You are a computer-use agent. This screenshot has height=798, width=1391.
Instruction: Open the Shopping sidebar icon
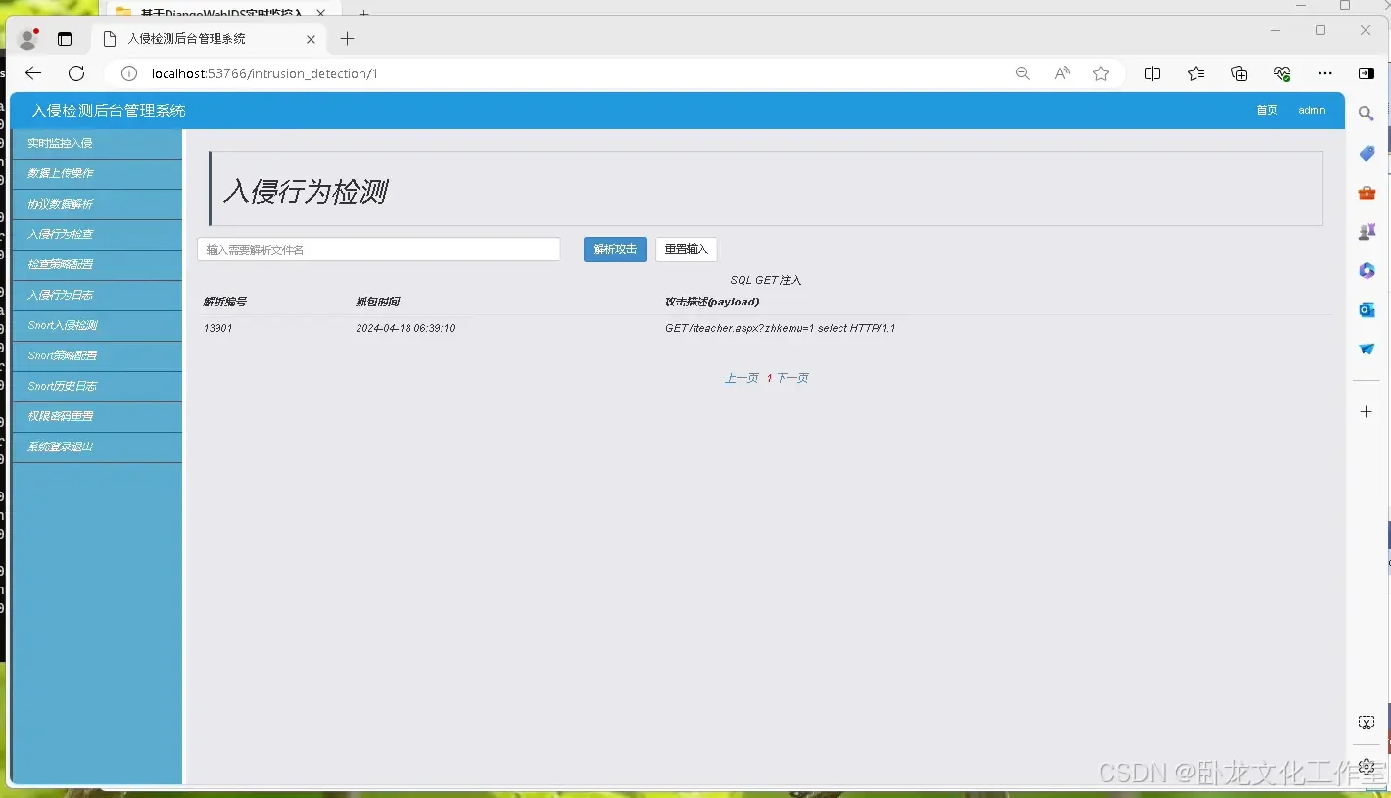[x=1367, y=153]
